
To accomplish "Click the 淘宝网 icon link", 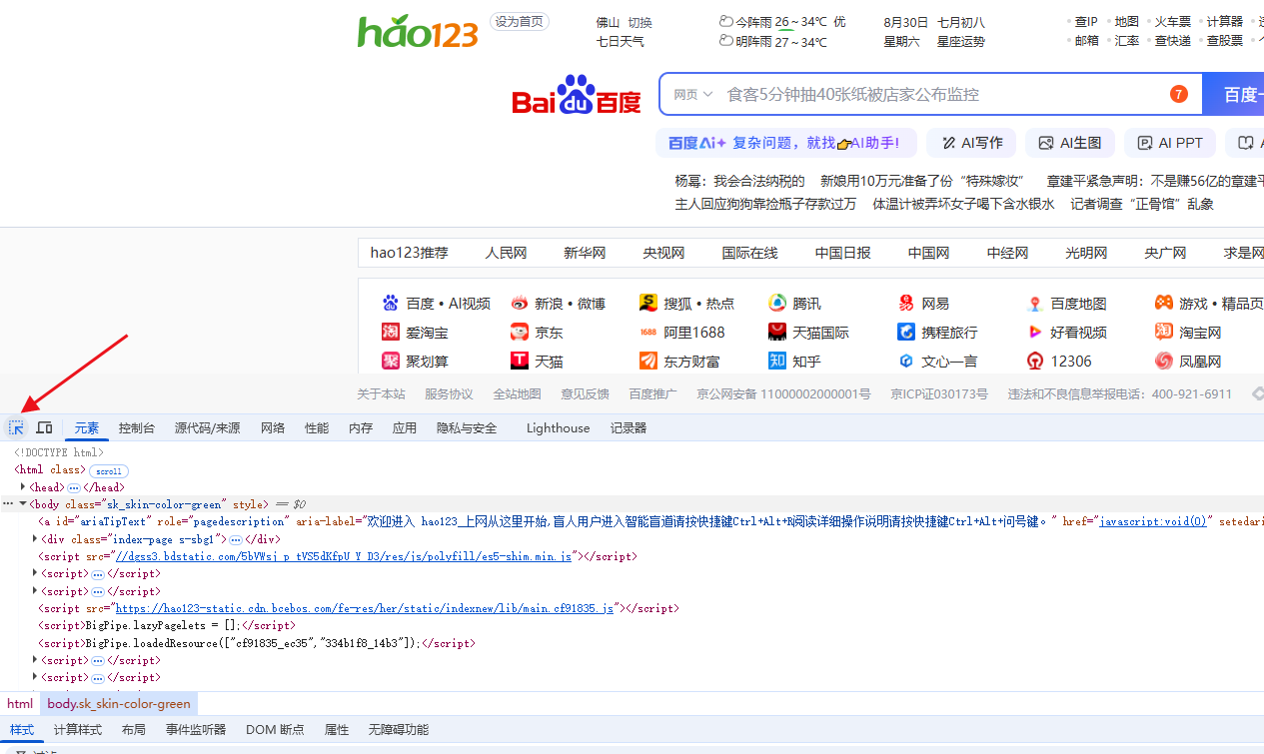I will [1164, 332].
